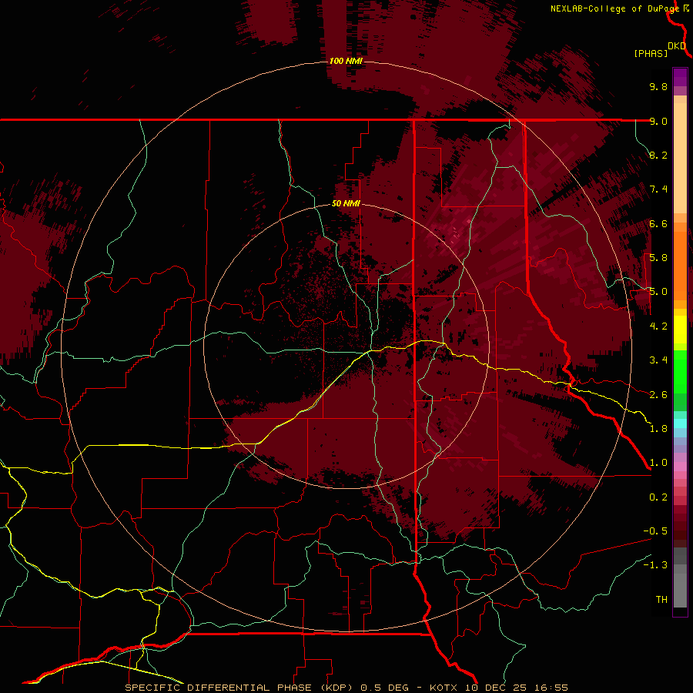The image size is (693, 693).
Task: Click the -0.5 legend value
Action: tap(655, 531)
